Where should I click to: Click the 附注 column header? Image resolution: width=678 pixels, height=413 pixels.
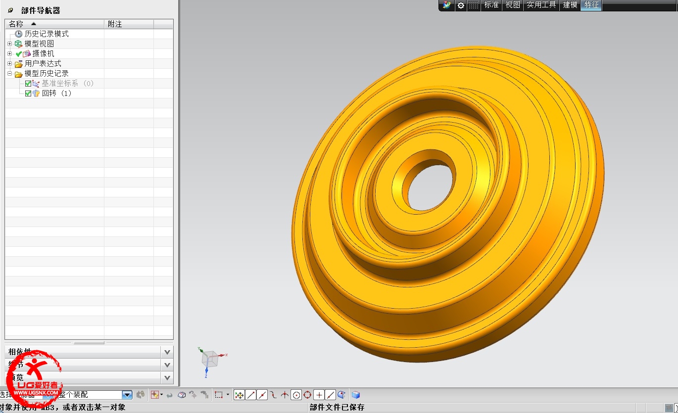click(129, 24)
